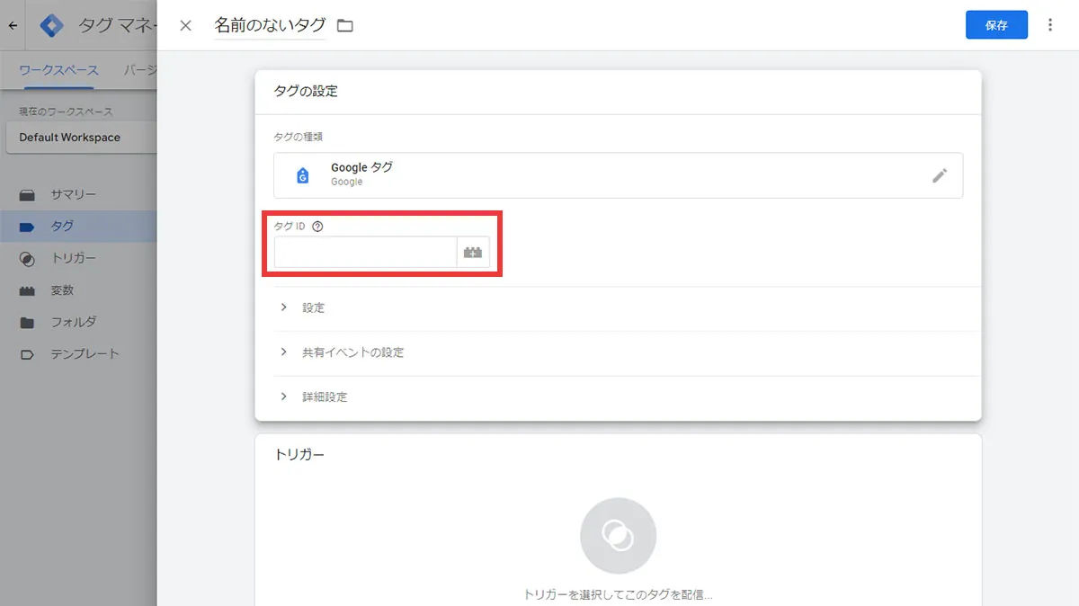Image resolution: width=1079 pixels, height=606 pixels.
Task: Click the variable picker icon beside Tag ID
Action: (473, 253)
